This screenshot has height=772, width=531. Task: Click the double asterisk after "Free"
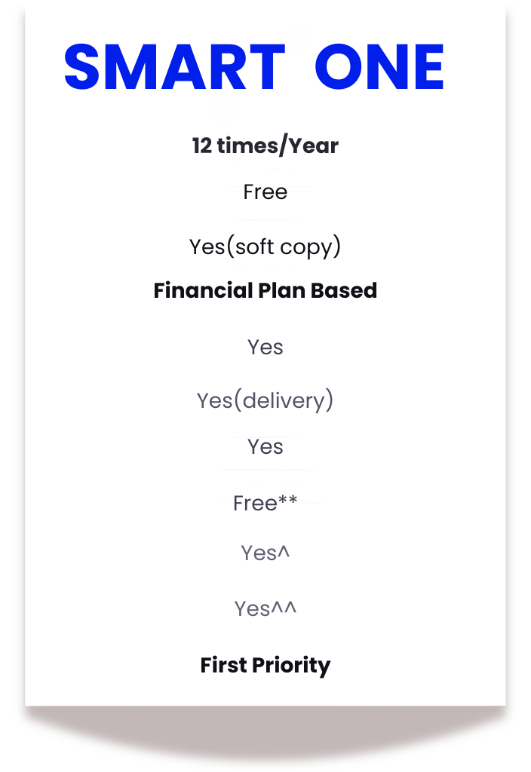(288, 500)
